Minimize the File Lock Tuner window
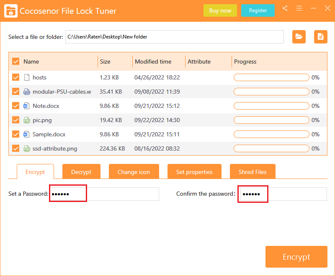This screenshot has width=335, height=276. point(313,8)
